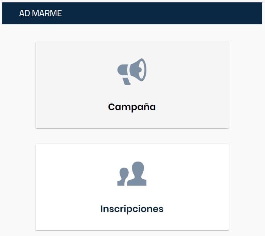Go to campaigns via the megaphone tile

(x=132, y=85)
